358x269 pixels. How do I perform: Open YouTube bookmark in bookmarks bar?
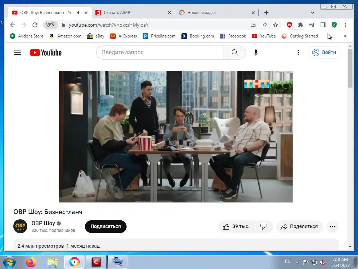(x=264, y=36)
